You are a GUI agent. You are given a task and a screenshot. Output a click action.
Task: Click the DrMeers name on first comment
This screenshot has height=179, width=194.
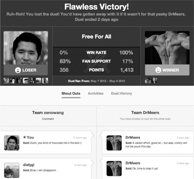click(x=133, y=137)
